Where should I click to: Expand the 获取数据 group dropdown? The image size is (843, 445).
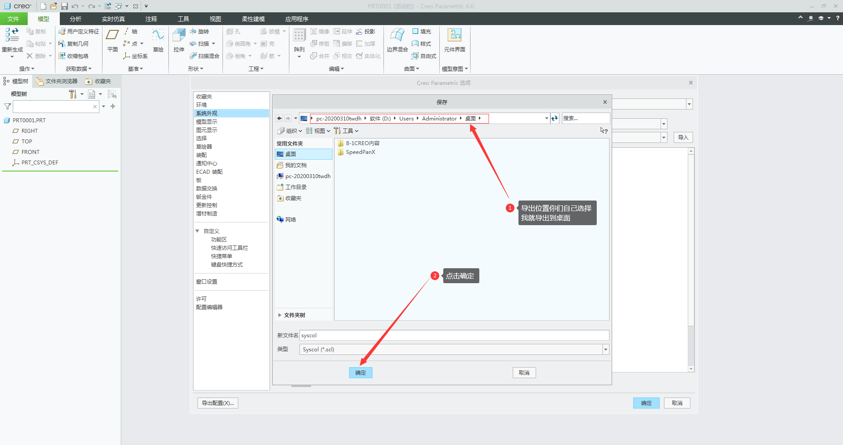pyautogui.click(x=79, y=69)
